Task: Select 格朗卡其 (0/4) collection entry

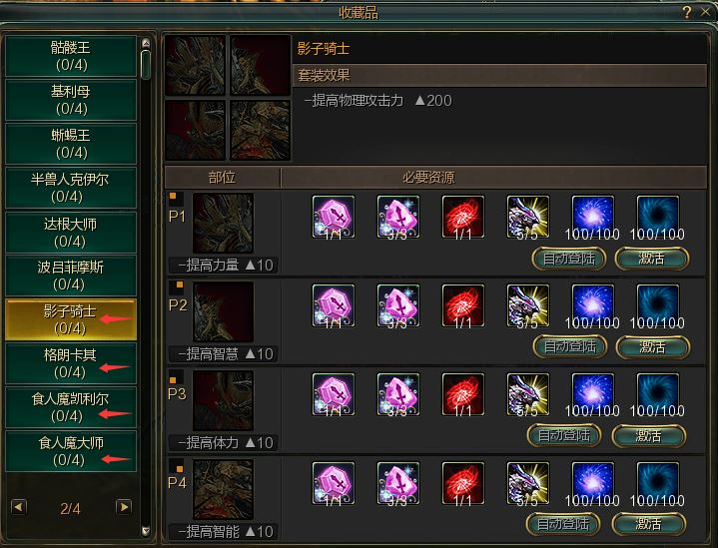Action: 71,363
